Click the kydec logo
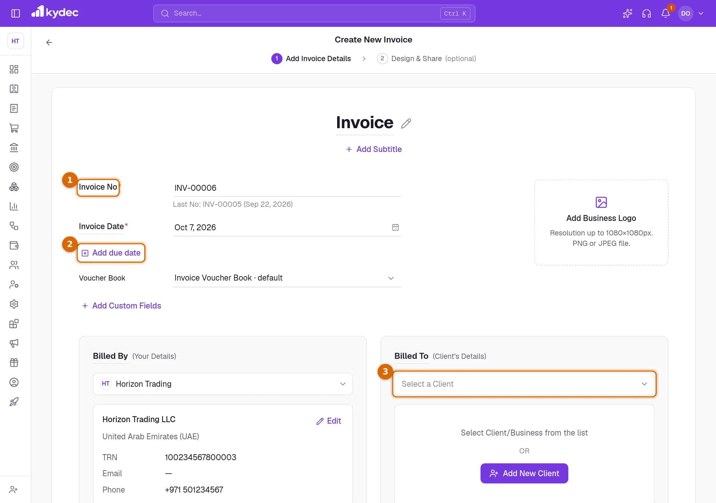Viewport: 716px width, 503px height. [x=55, y=12]
